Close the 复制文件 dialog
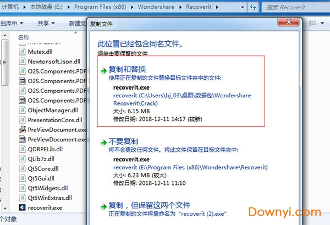Image resolution: width=330 pixels, height=225 pixels. click(x=289, y=22)
